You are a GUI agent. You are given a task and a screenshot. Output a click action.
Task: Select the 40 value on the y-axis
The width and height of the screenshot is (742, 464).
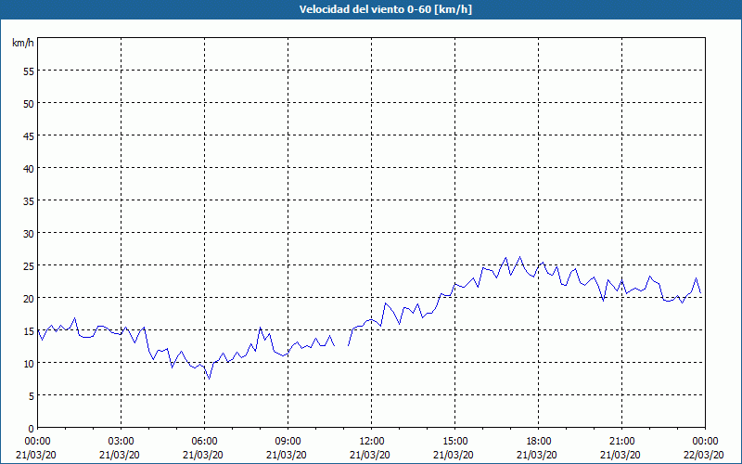29,169
